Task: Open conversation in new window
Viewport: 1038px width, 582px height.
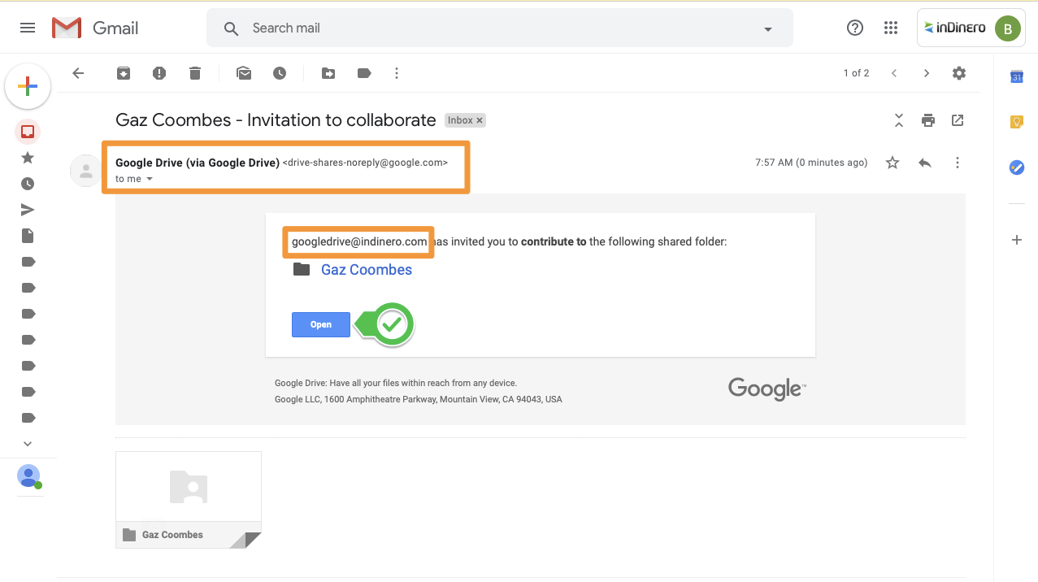Action: 958,120
